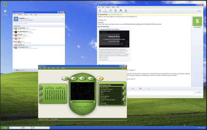The height and width of the screenshot is (130, 207).
Task: Click the middle round knob on playlist panel
Action: 124,94
